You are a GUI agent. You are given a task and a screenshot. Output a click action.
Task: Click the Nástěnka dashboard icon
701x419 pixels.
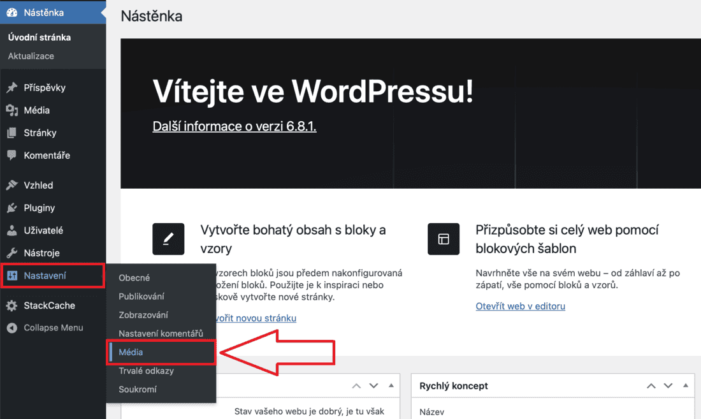click(12, 13)
